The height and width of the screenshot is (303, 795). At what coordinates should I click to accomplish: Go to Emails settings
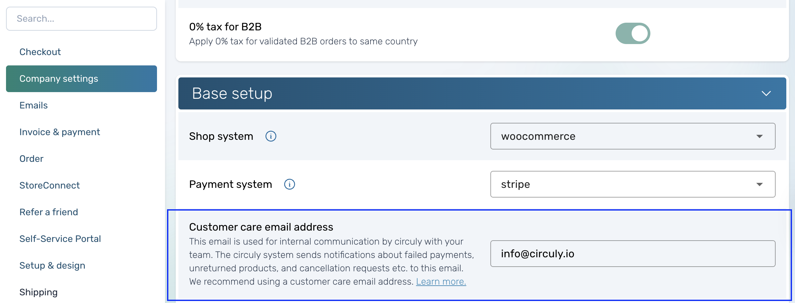pyautogui.click(x=33, y=105)
